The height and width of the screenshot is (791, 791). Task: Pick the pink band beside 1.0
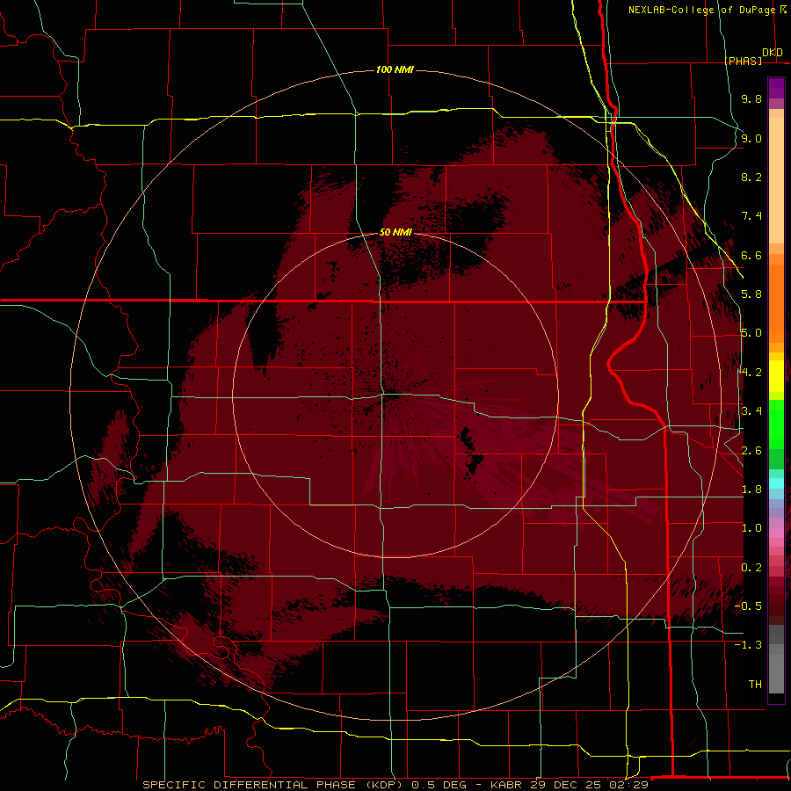coord(776,532)
